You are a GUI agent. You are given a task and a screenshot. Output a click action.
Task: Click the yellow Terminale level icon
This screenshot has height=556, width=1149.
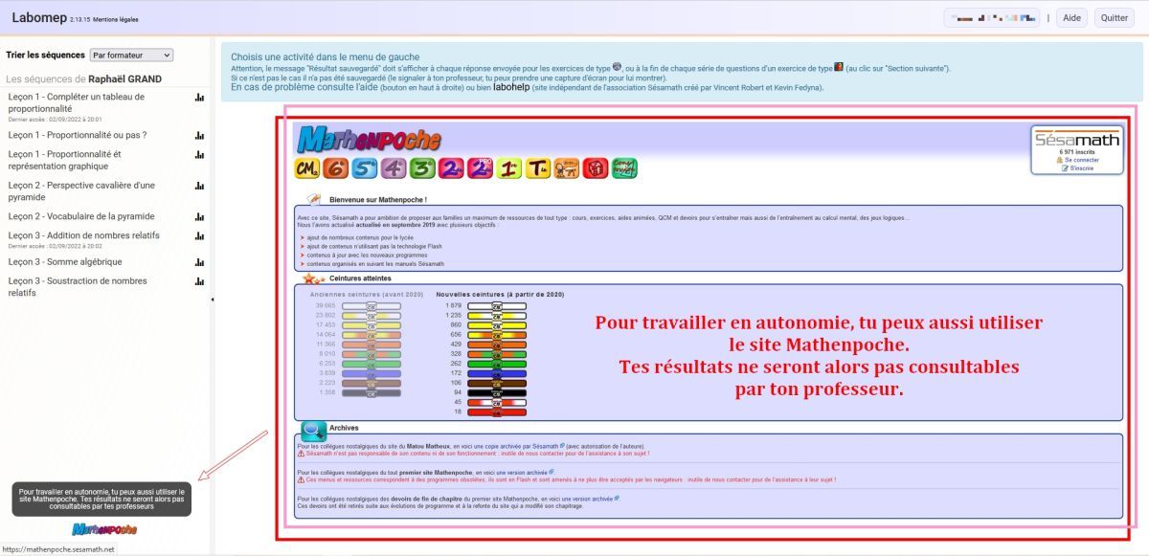(x=537, y=168)
